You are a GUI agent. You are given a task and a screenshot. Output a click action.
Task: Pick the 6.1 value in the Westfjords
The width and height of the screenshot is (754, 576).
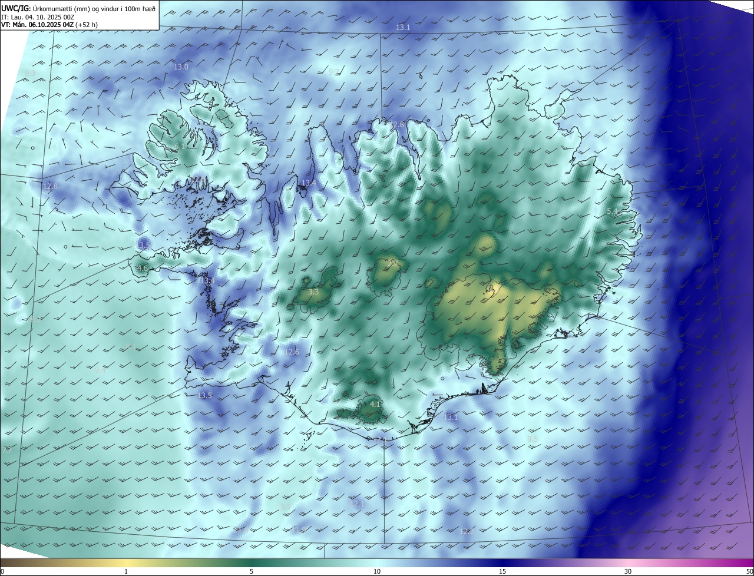coord(180,146)
